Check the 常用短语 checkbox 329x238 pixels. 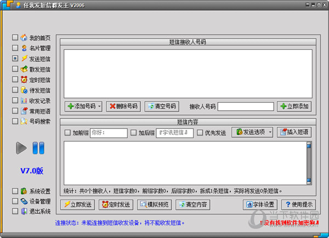point(15,111)
